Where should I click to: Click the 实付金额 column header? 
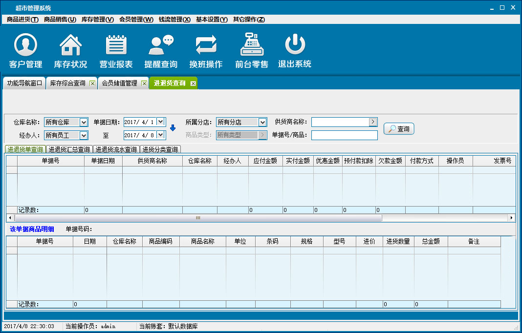298,161
